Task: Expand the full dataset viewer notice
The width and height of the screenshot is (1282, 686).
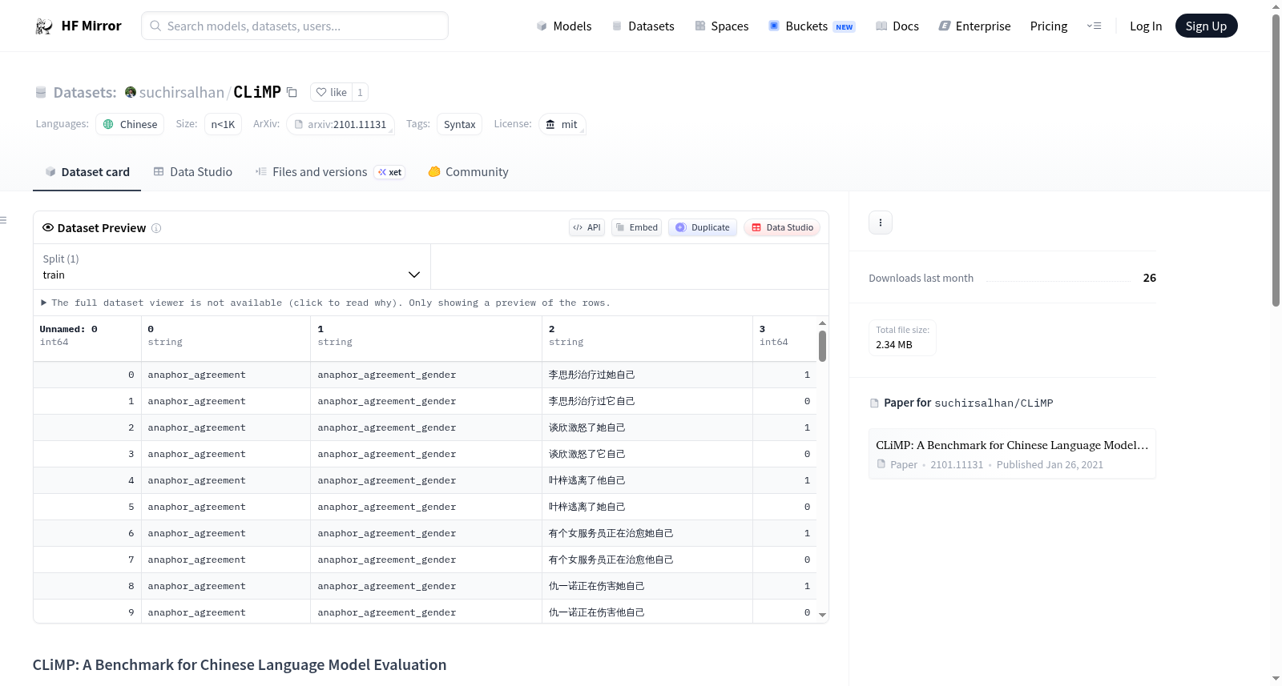Action: pos(326,303)
